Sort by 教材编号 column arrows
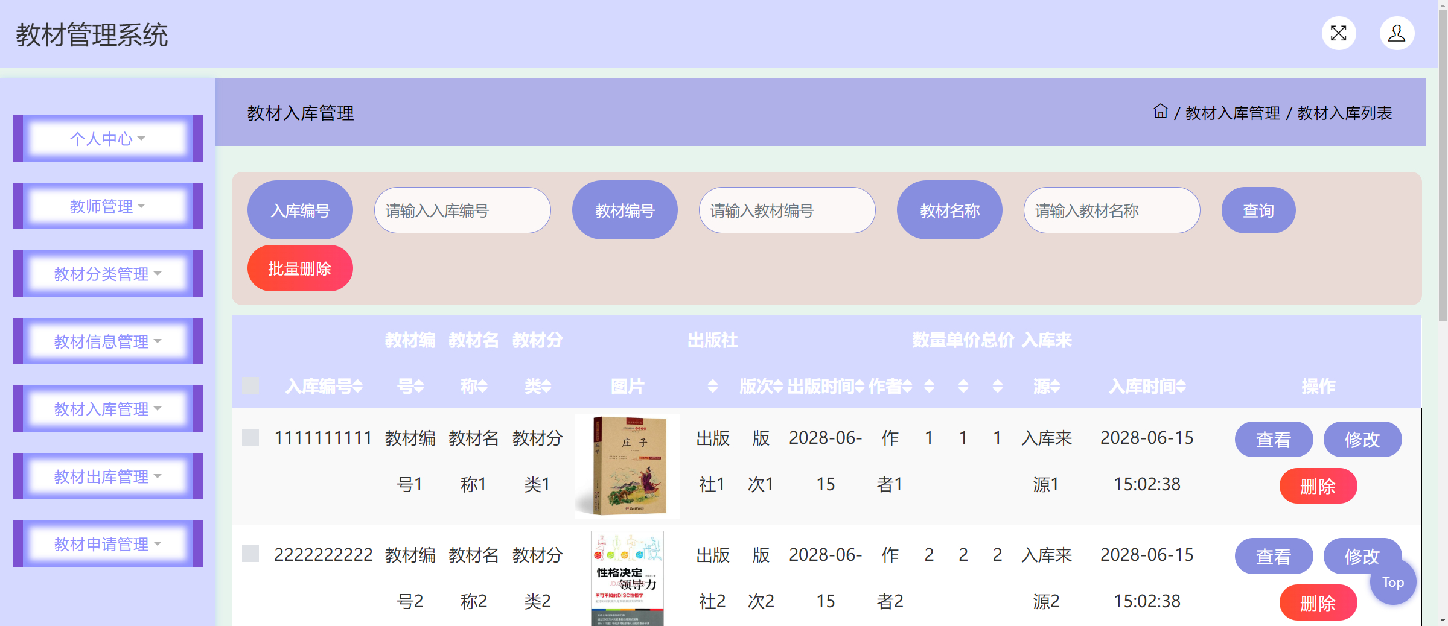This screenshot has width=1448, height=626. [419, 387]
